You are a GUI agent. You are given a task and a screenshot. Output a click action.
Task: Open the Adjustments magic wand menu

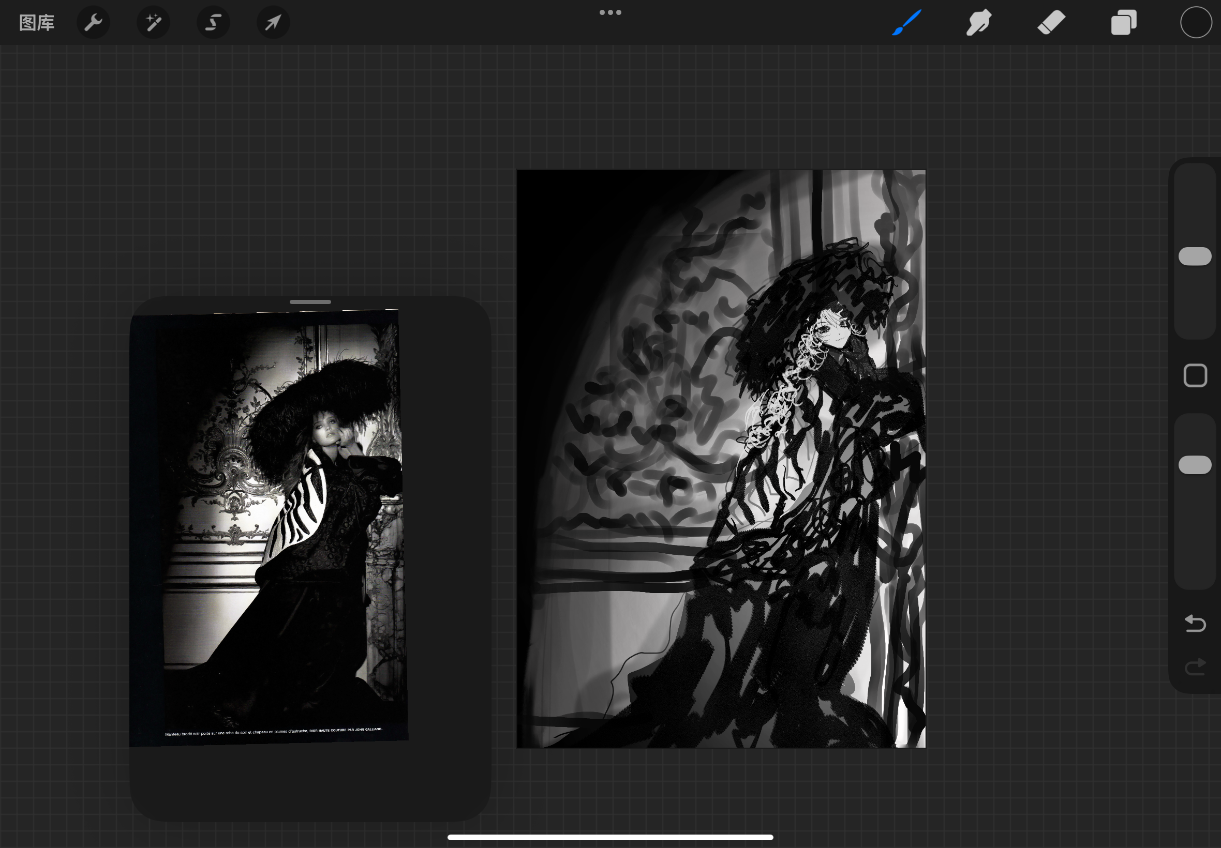[153, 23]
